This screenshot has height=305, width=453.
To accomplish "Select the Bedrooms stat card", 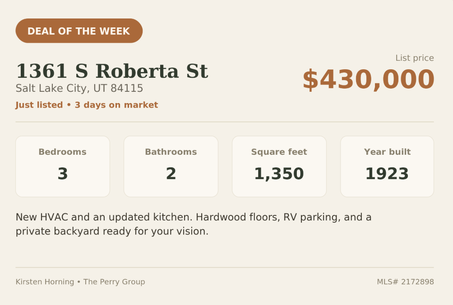I will pyautogui.click(x=63, y=166).
